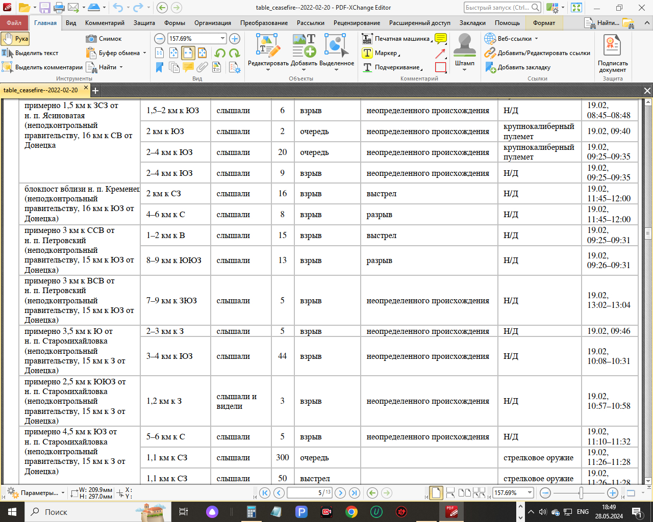Enable single page layout in status bar

(436, 493)
